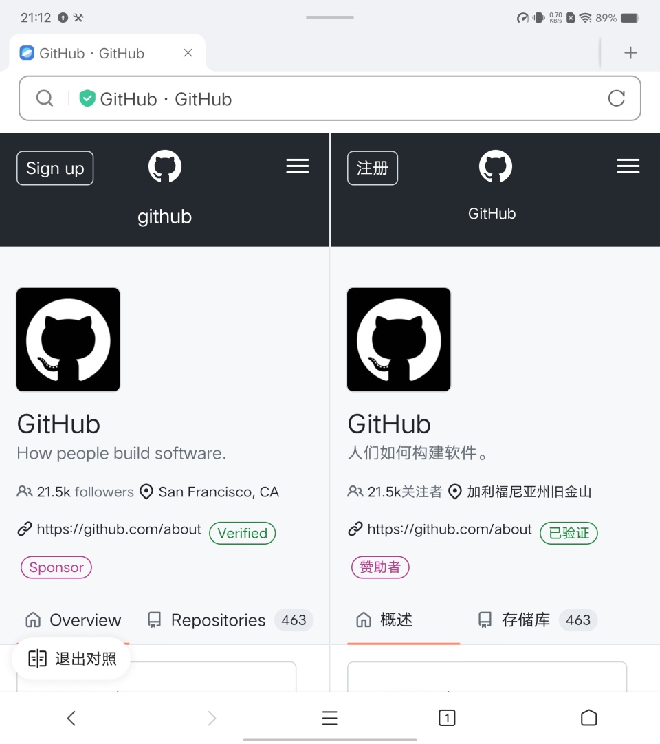Open the hamburger menu in English pane
The height and width of the screenshot is (744, 660).
298,166
